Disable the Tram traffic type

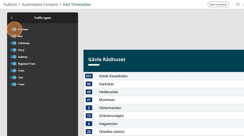pyautogui.click(x=13, y=84)
